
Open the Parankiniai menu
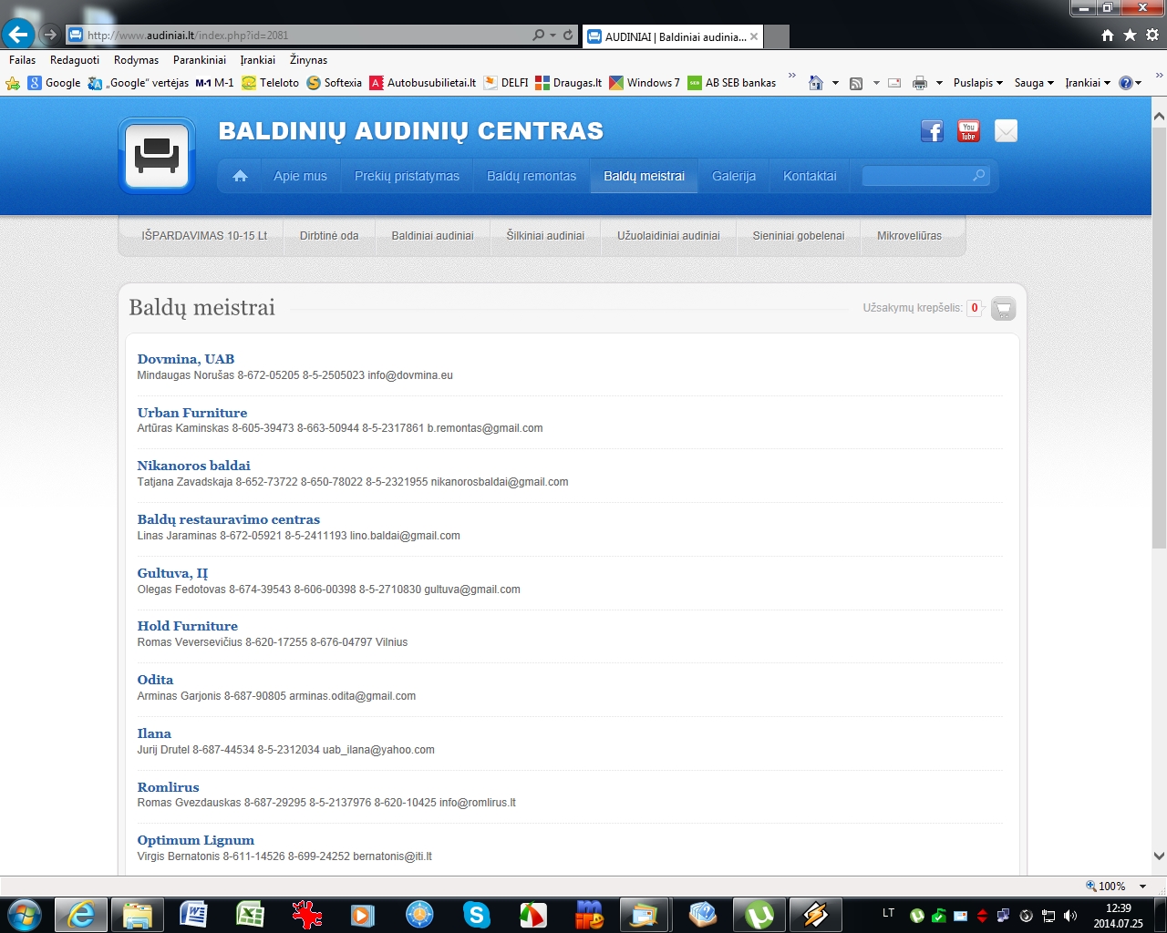click(x=199, y=60)
